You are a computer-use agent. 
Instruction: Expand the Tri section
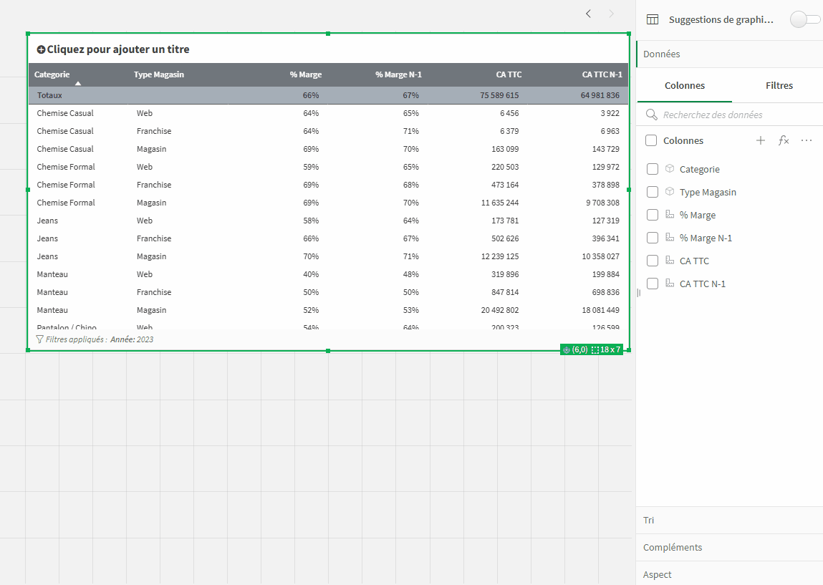[x=730, y=520]
